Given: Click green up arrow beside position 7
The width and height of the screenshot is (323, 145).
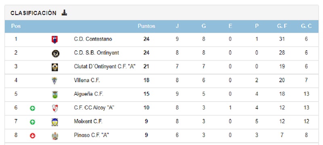Looking at the screenshot, I should (32, 122).
